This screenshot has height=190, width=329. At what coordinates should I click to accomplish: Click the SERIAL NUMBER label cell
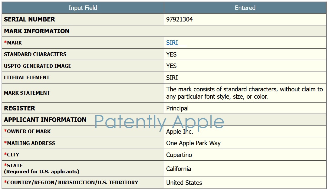[x=29, y=19]
